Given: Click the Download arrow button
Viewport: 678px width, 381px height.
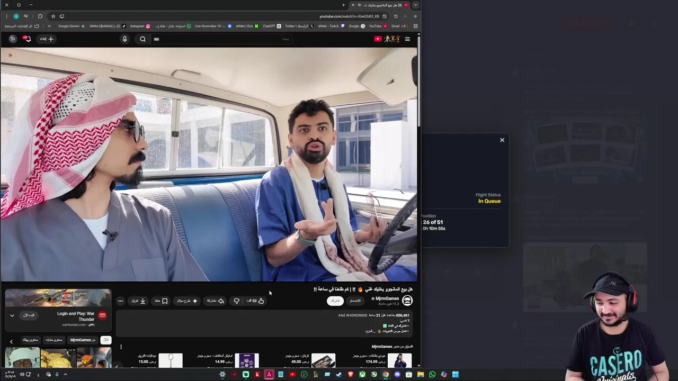Looking at the screenshot, I should 138,301.
